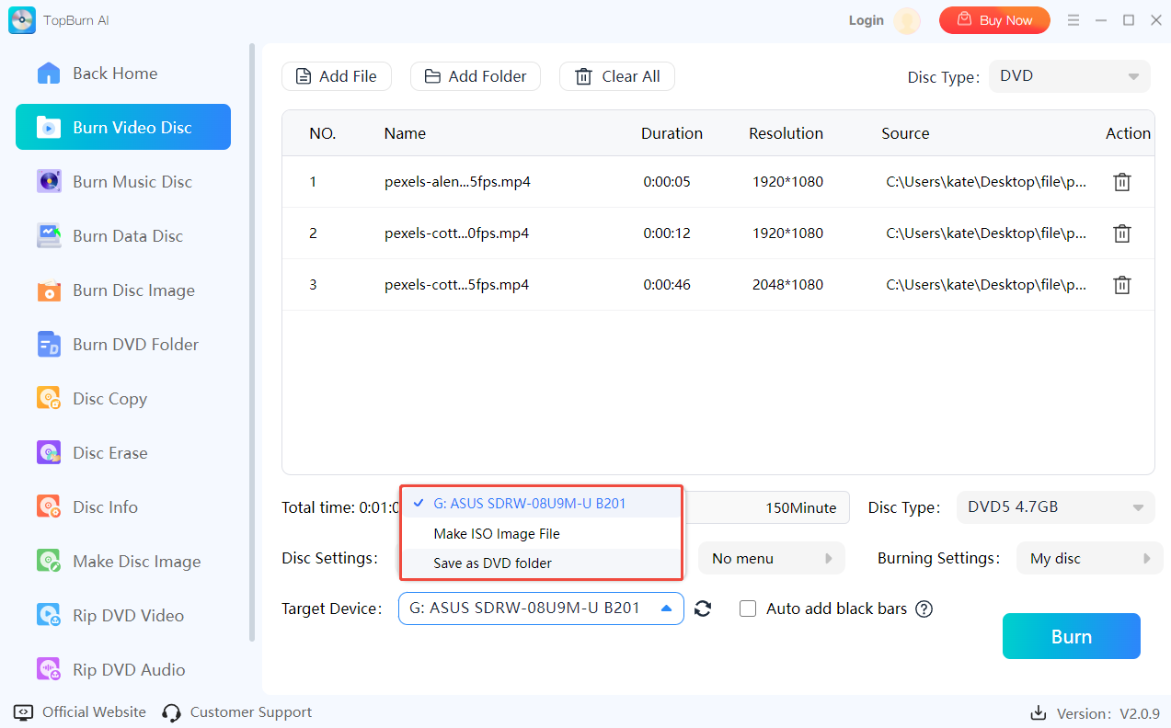This screenshot has height=728, width=1171.
Task: Select G: ASUS SDRW-08U9M-U B201 in list
Action: coord(529,504)
